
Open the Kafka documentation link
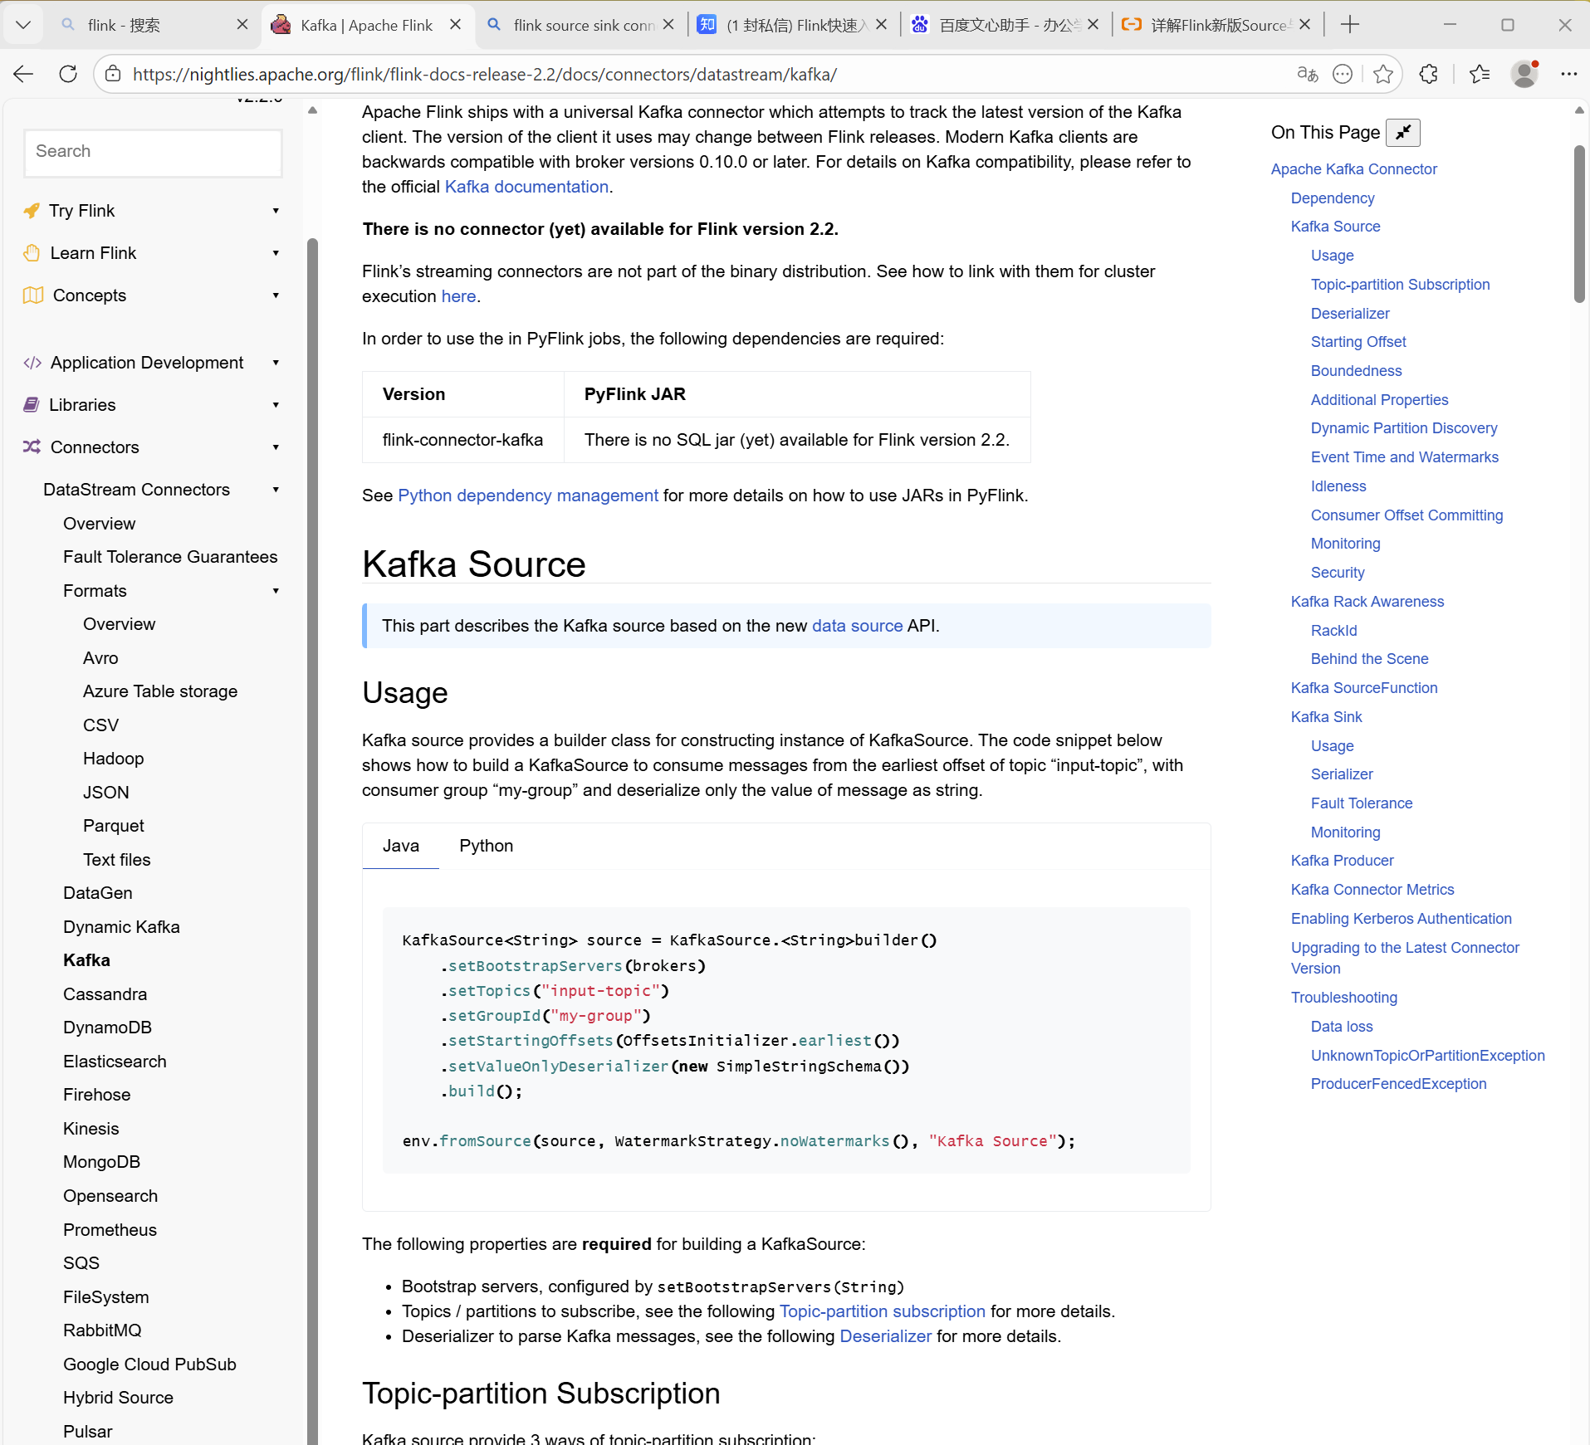coord(526,187)
